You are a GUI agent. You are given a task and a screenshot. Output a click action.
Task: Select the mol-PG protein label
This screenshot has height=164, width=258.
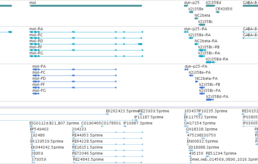(39, 91)
